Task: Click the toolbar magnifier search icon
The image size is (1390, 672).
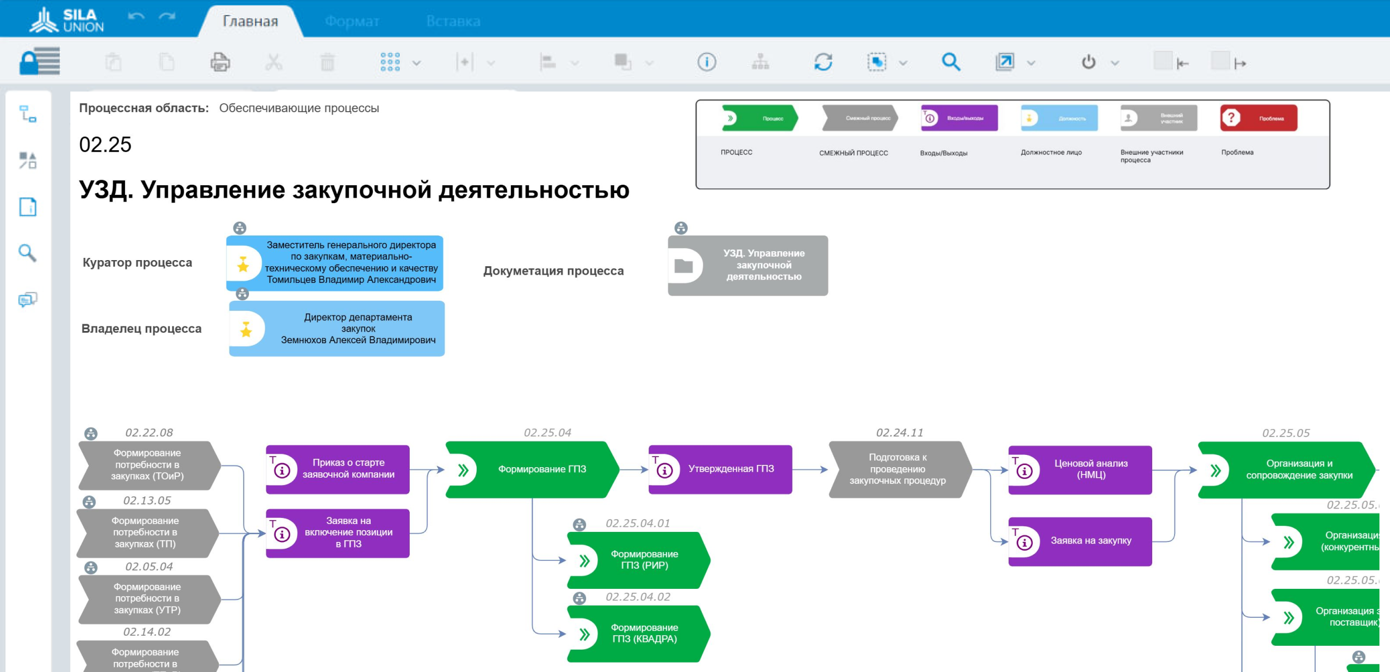Action: 951,62
